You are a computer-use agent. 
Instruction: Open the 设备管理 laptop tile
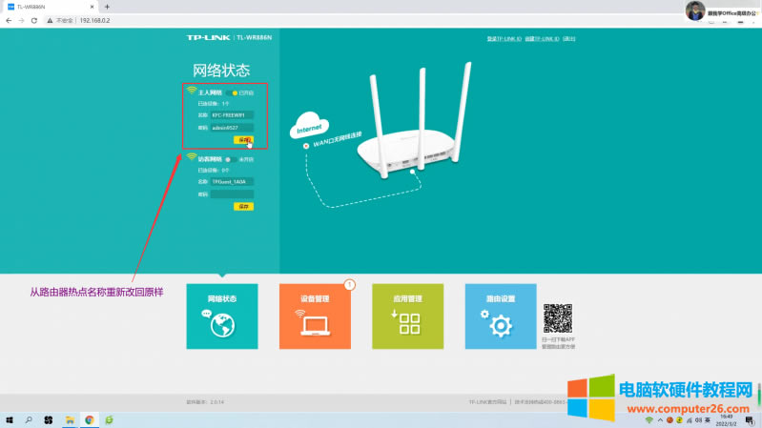pyautogui.click(x=315, y=316)
